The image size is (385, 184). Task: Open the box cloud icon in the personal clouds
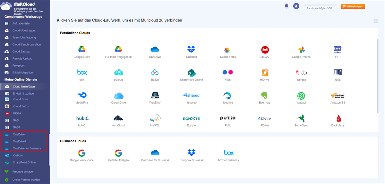click(82, 72)
